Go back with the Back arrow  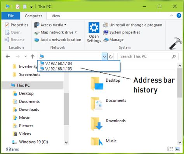click(x=8, y=56)
